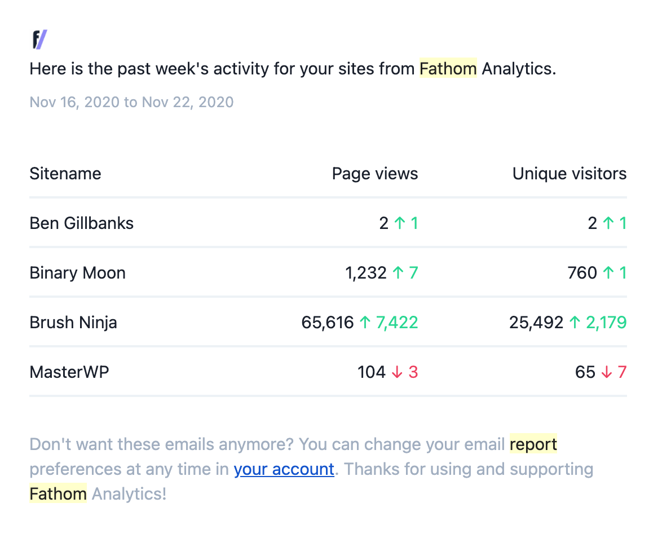Click red down arrow next to MasterWP 104
The image size is (671, 538).
pyautogui.click(x=397, y=372)
